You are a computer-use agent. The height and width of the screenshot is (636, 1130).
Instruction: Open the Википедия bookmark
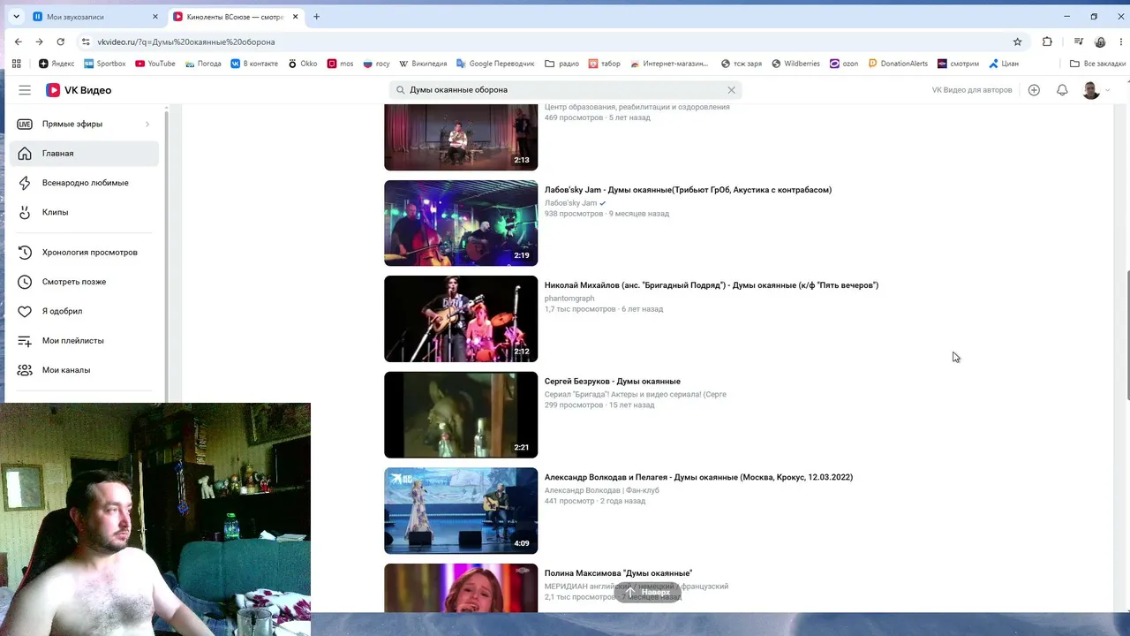click(423, 64)
